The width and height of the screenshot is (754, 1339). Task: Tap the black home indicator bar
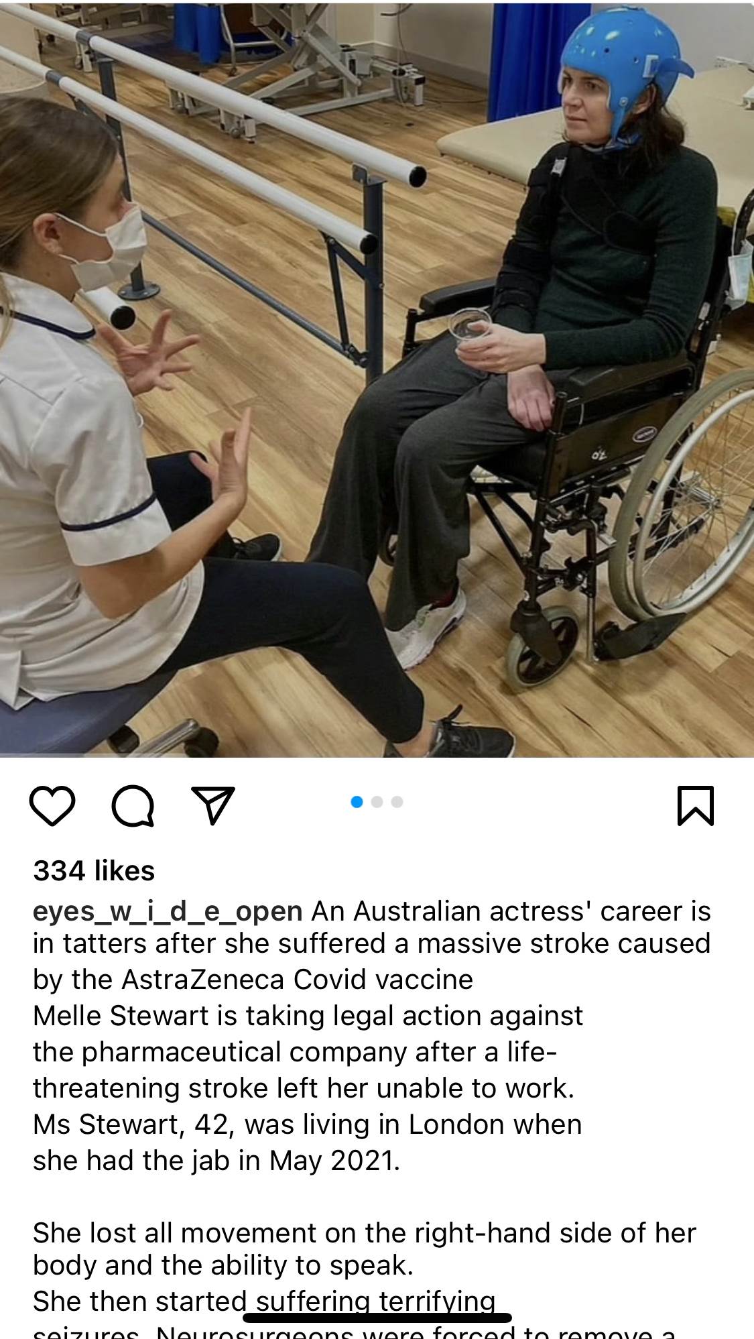377,1318
